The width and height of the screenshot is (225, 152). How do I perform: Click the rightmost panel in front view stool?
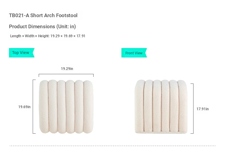point(182,107)
